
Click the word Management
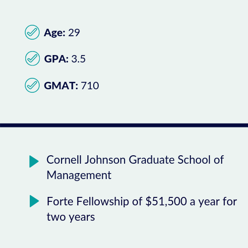click(x=79, y=175)
